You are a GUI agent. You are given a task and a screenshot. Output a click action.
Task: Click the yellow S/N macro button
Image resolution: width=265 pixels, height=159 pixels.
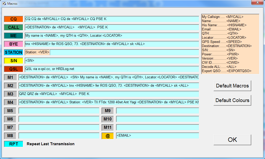[x=13, y=61]
